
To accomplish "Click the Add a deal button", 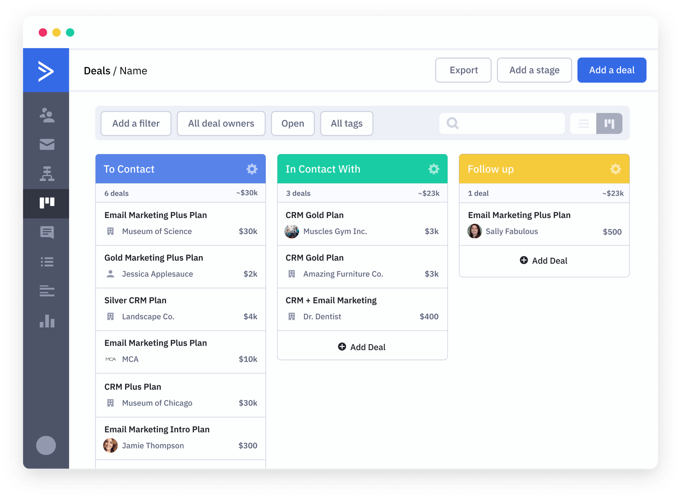I will (611, 70).
